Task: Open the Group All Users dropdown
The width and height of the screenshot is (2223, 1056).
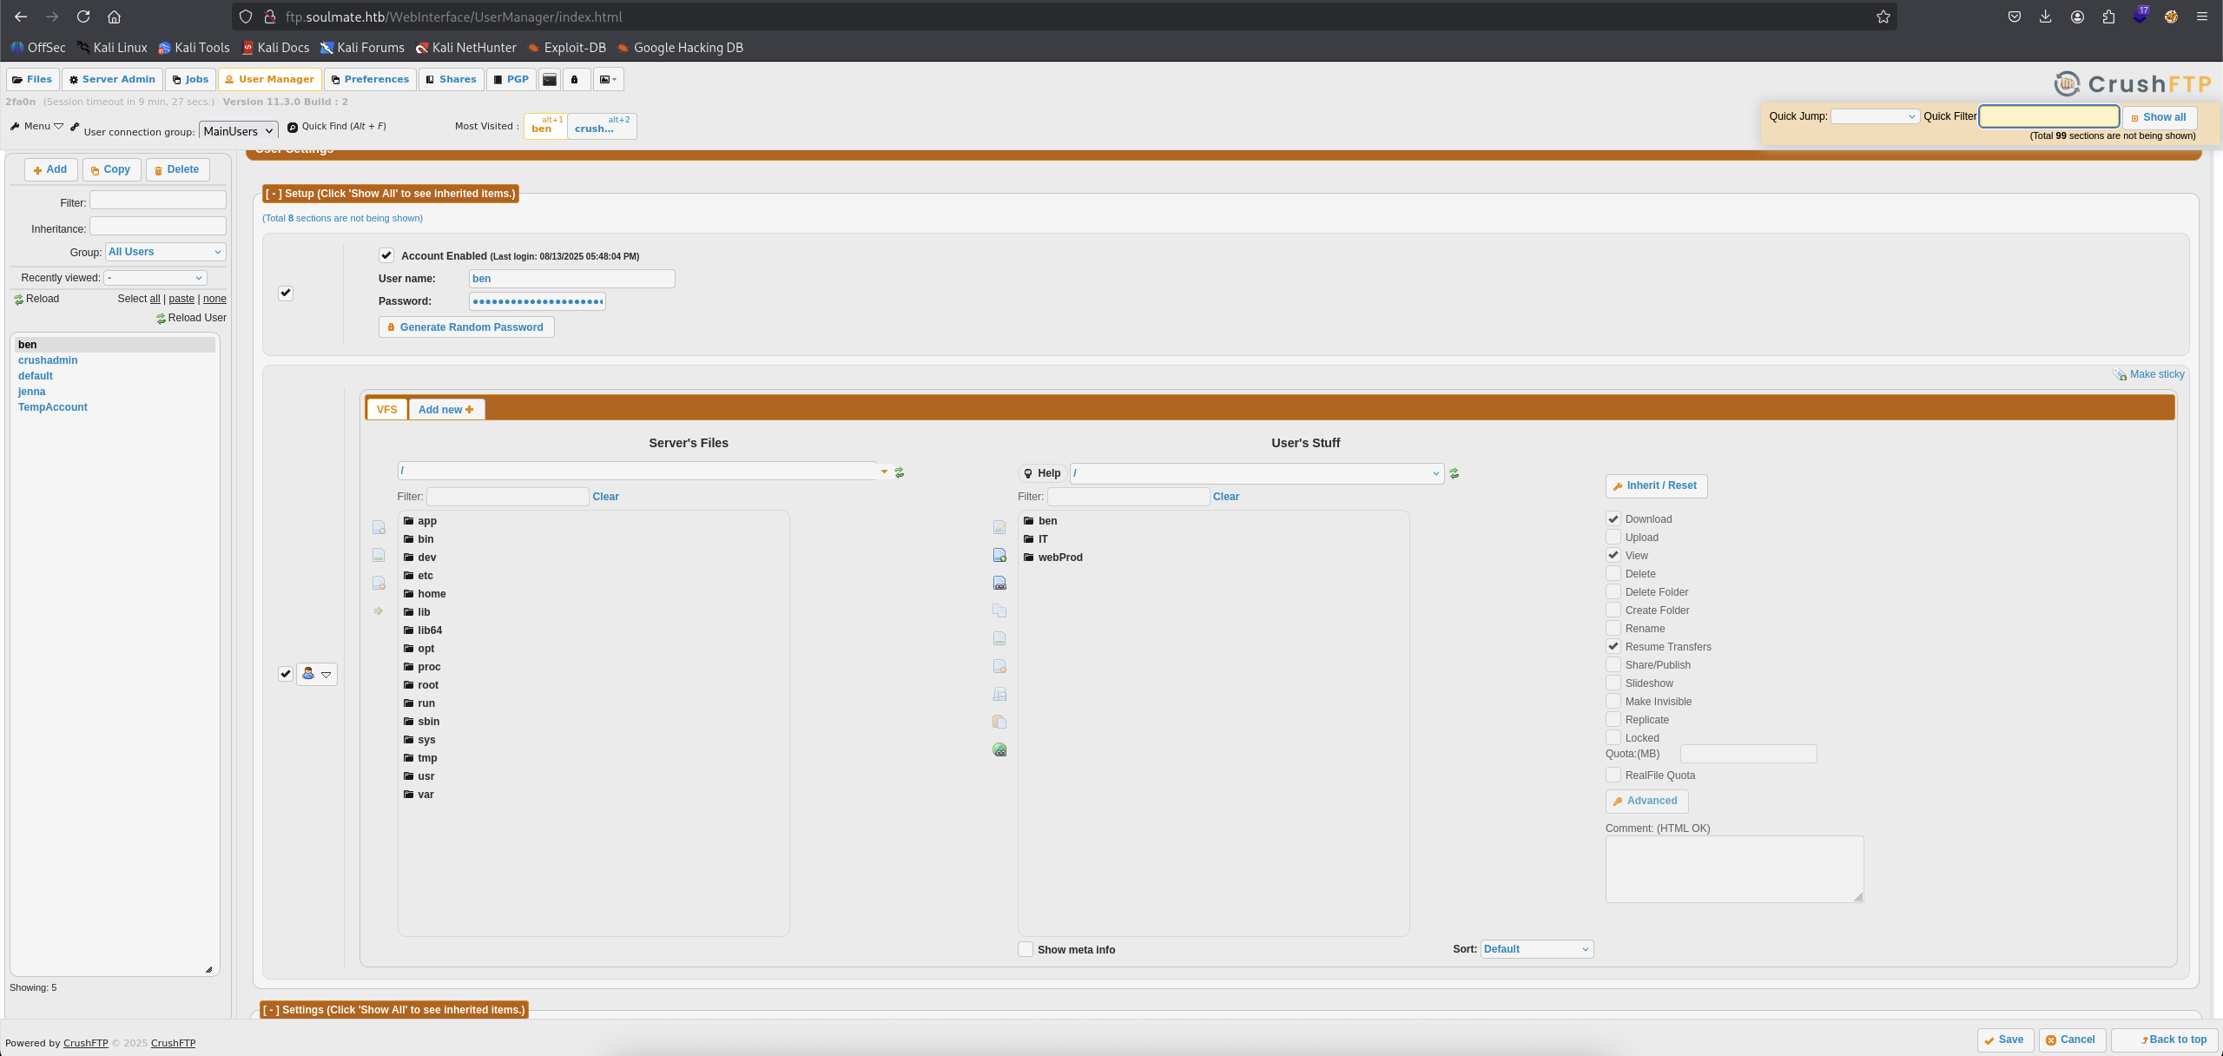Action: (165, 252)
